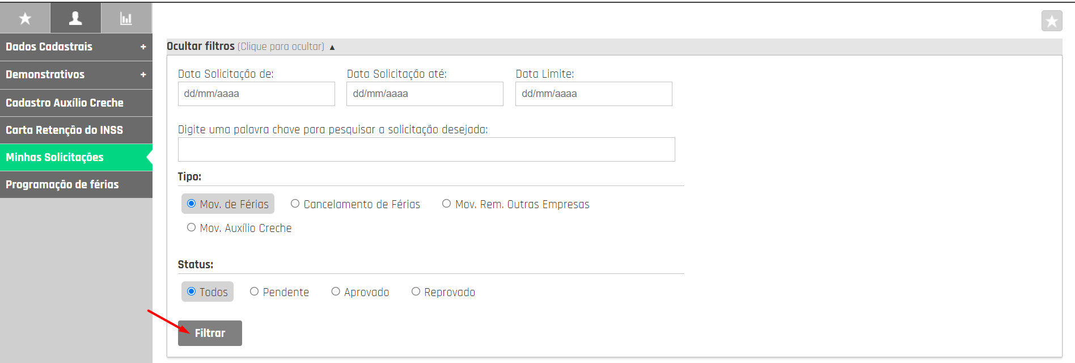Collapse the Ocultar filtros section
Viewport: 1075px width, 363px height.
(251, 47)
